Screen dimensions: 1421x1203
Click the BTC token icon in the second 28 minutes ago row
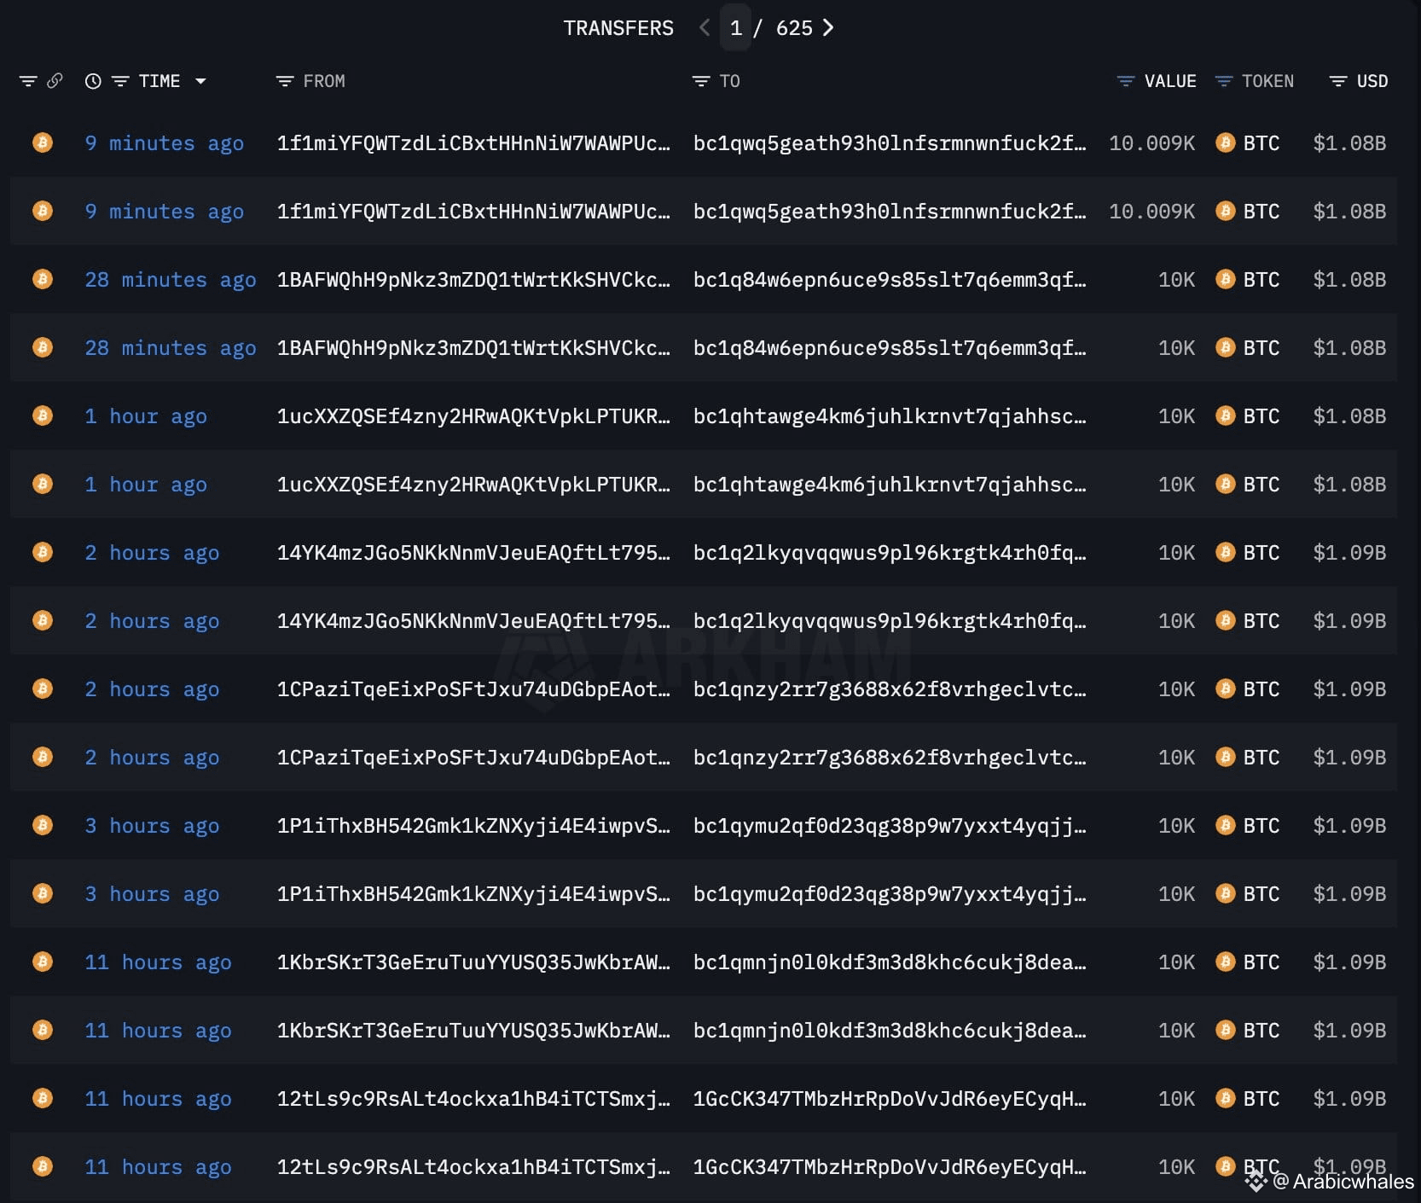pos(1226,347)
